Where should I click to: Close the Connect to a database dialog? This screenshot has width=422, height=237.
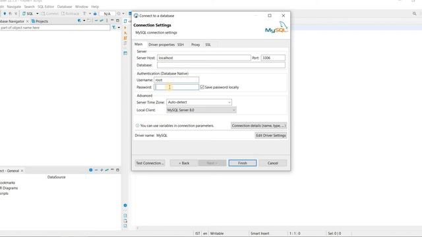[284, 16]
